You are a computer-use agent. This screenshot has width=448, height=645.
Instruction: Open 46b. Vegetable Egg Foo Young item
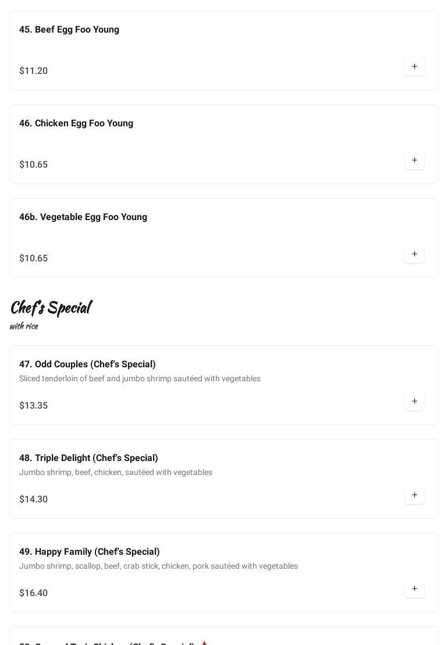[83, 217]
